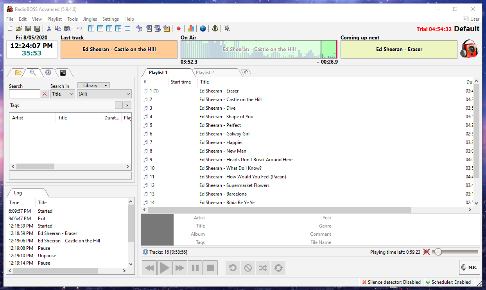This screenshot has height=290, width=486.
Task: Toggle the loop playlist button
Action: pos(278,268)
